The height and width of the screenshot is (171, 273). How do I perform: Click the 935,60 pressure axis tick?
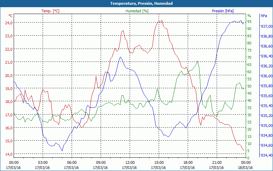pyautogui.click(x=266, y=96)
